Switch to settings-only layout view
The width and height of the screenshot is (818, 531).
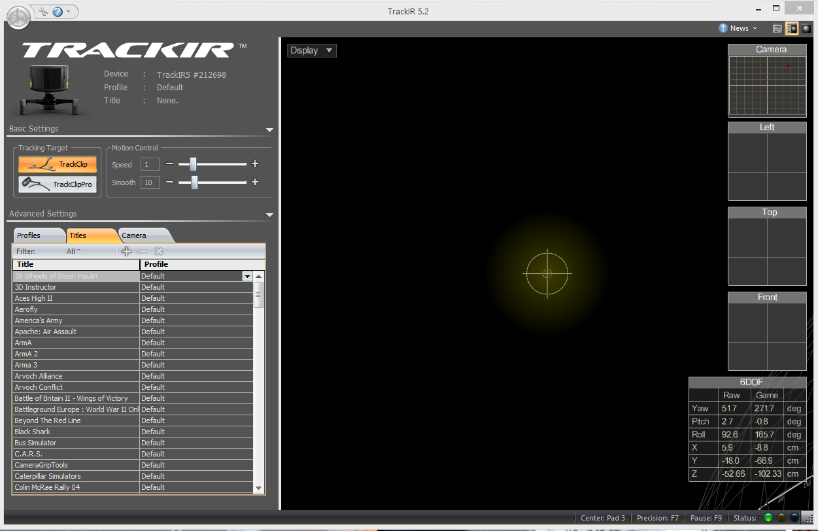point(777,29)
